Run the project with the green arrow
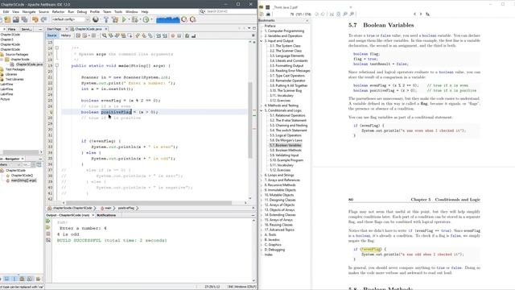 pos(124,19)
